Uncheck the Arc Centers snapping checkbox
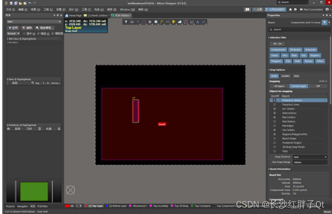The width and height of the screenshot is (332, 214). (274, 109)
